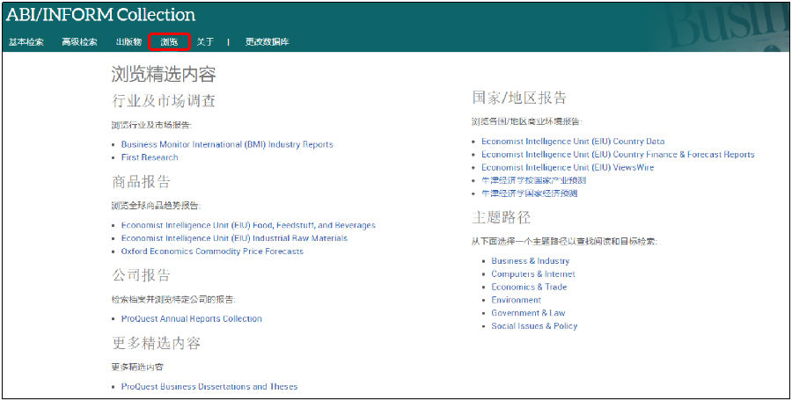Click 更改数据库 link
792x401 pixels.
[x=267, y=42]
